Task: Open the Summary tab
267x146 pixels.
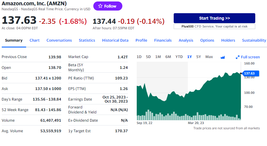Action: (14, 40)
